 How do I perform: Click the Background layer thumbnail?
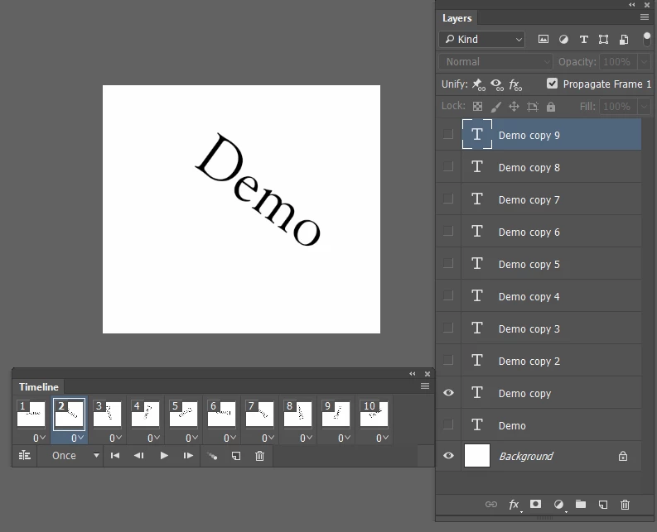[x=477, y=455]
